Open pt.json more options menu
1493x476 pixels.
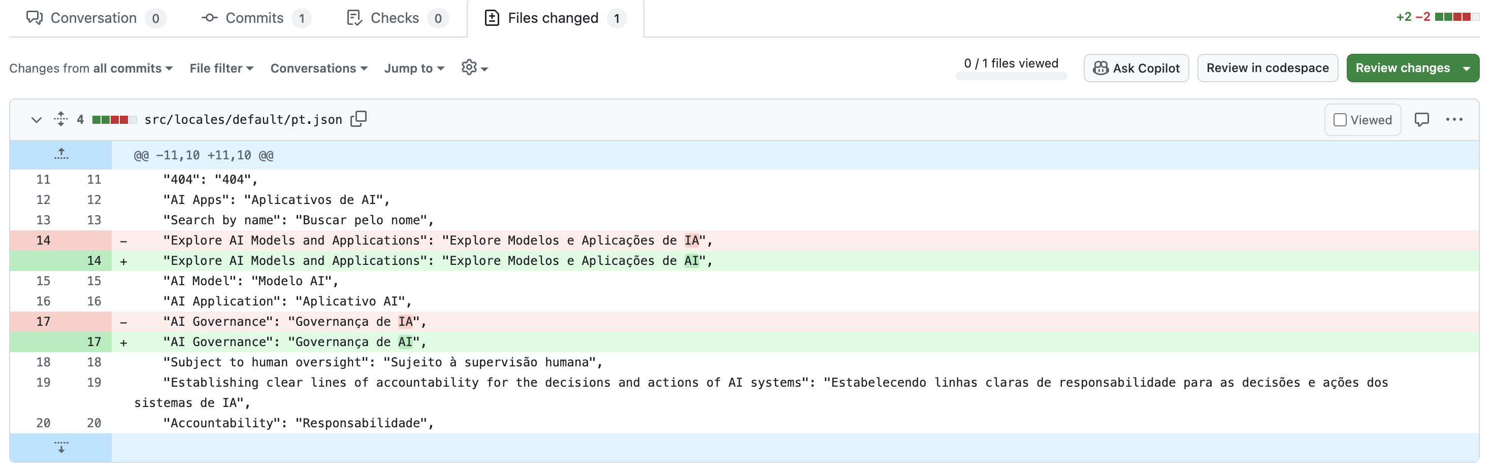[x=1453, y=119]
